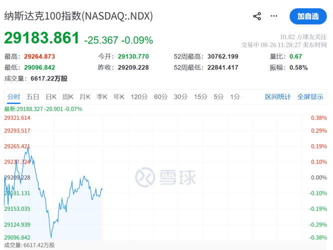Image resolution: width=333 pixels, height=250 pixels.
Task: Click the 29153.035 axis label
Action: tap(17, 208)
